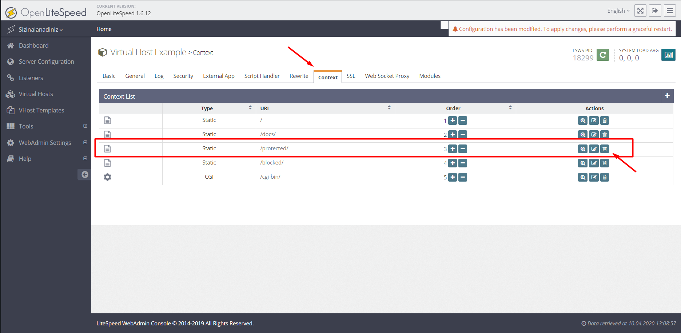Click the Home breadcrumb link
The width and height of the screenshot is (681, 333).
point(104,29)
